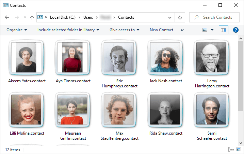Click the vertical scrollbar thumb
The height and width of the screenshot is (154, 244).
241,76
